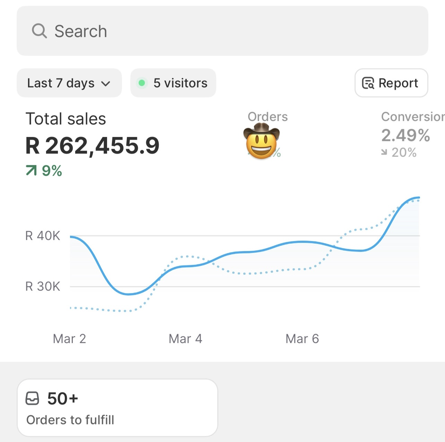This screenshot has height=442, width=445.
Task: Open the Report button
Action: pos(391,83)
